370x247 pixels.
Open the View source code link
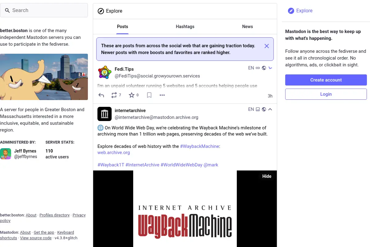pyautogui.click(x=36, y=238)
